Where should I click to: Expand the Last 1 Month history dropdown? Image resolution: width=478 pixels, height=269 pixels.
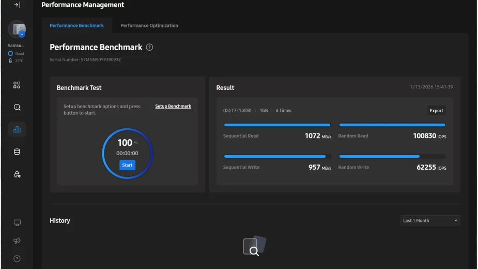pos(430,220)
